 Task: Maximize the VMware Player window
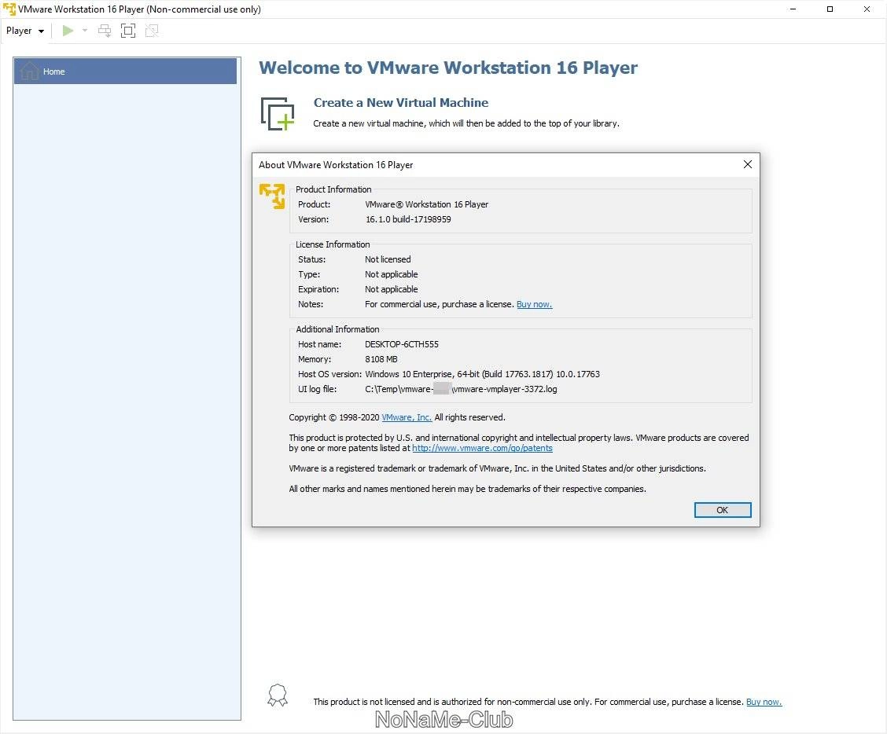click(x=830, y=9)
